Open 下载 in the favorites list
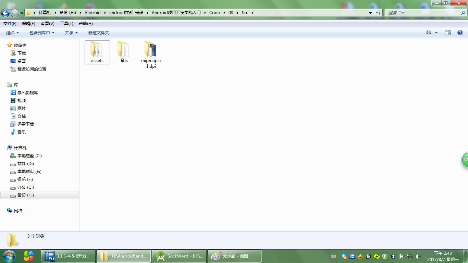468x263 pixels. click(x=22, y=53)
